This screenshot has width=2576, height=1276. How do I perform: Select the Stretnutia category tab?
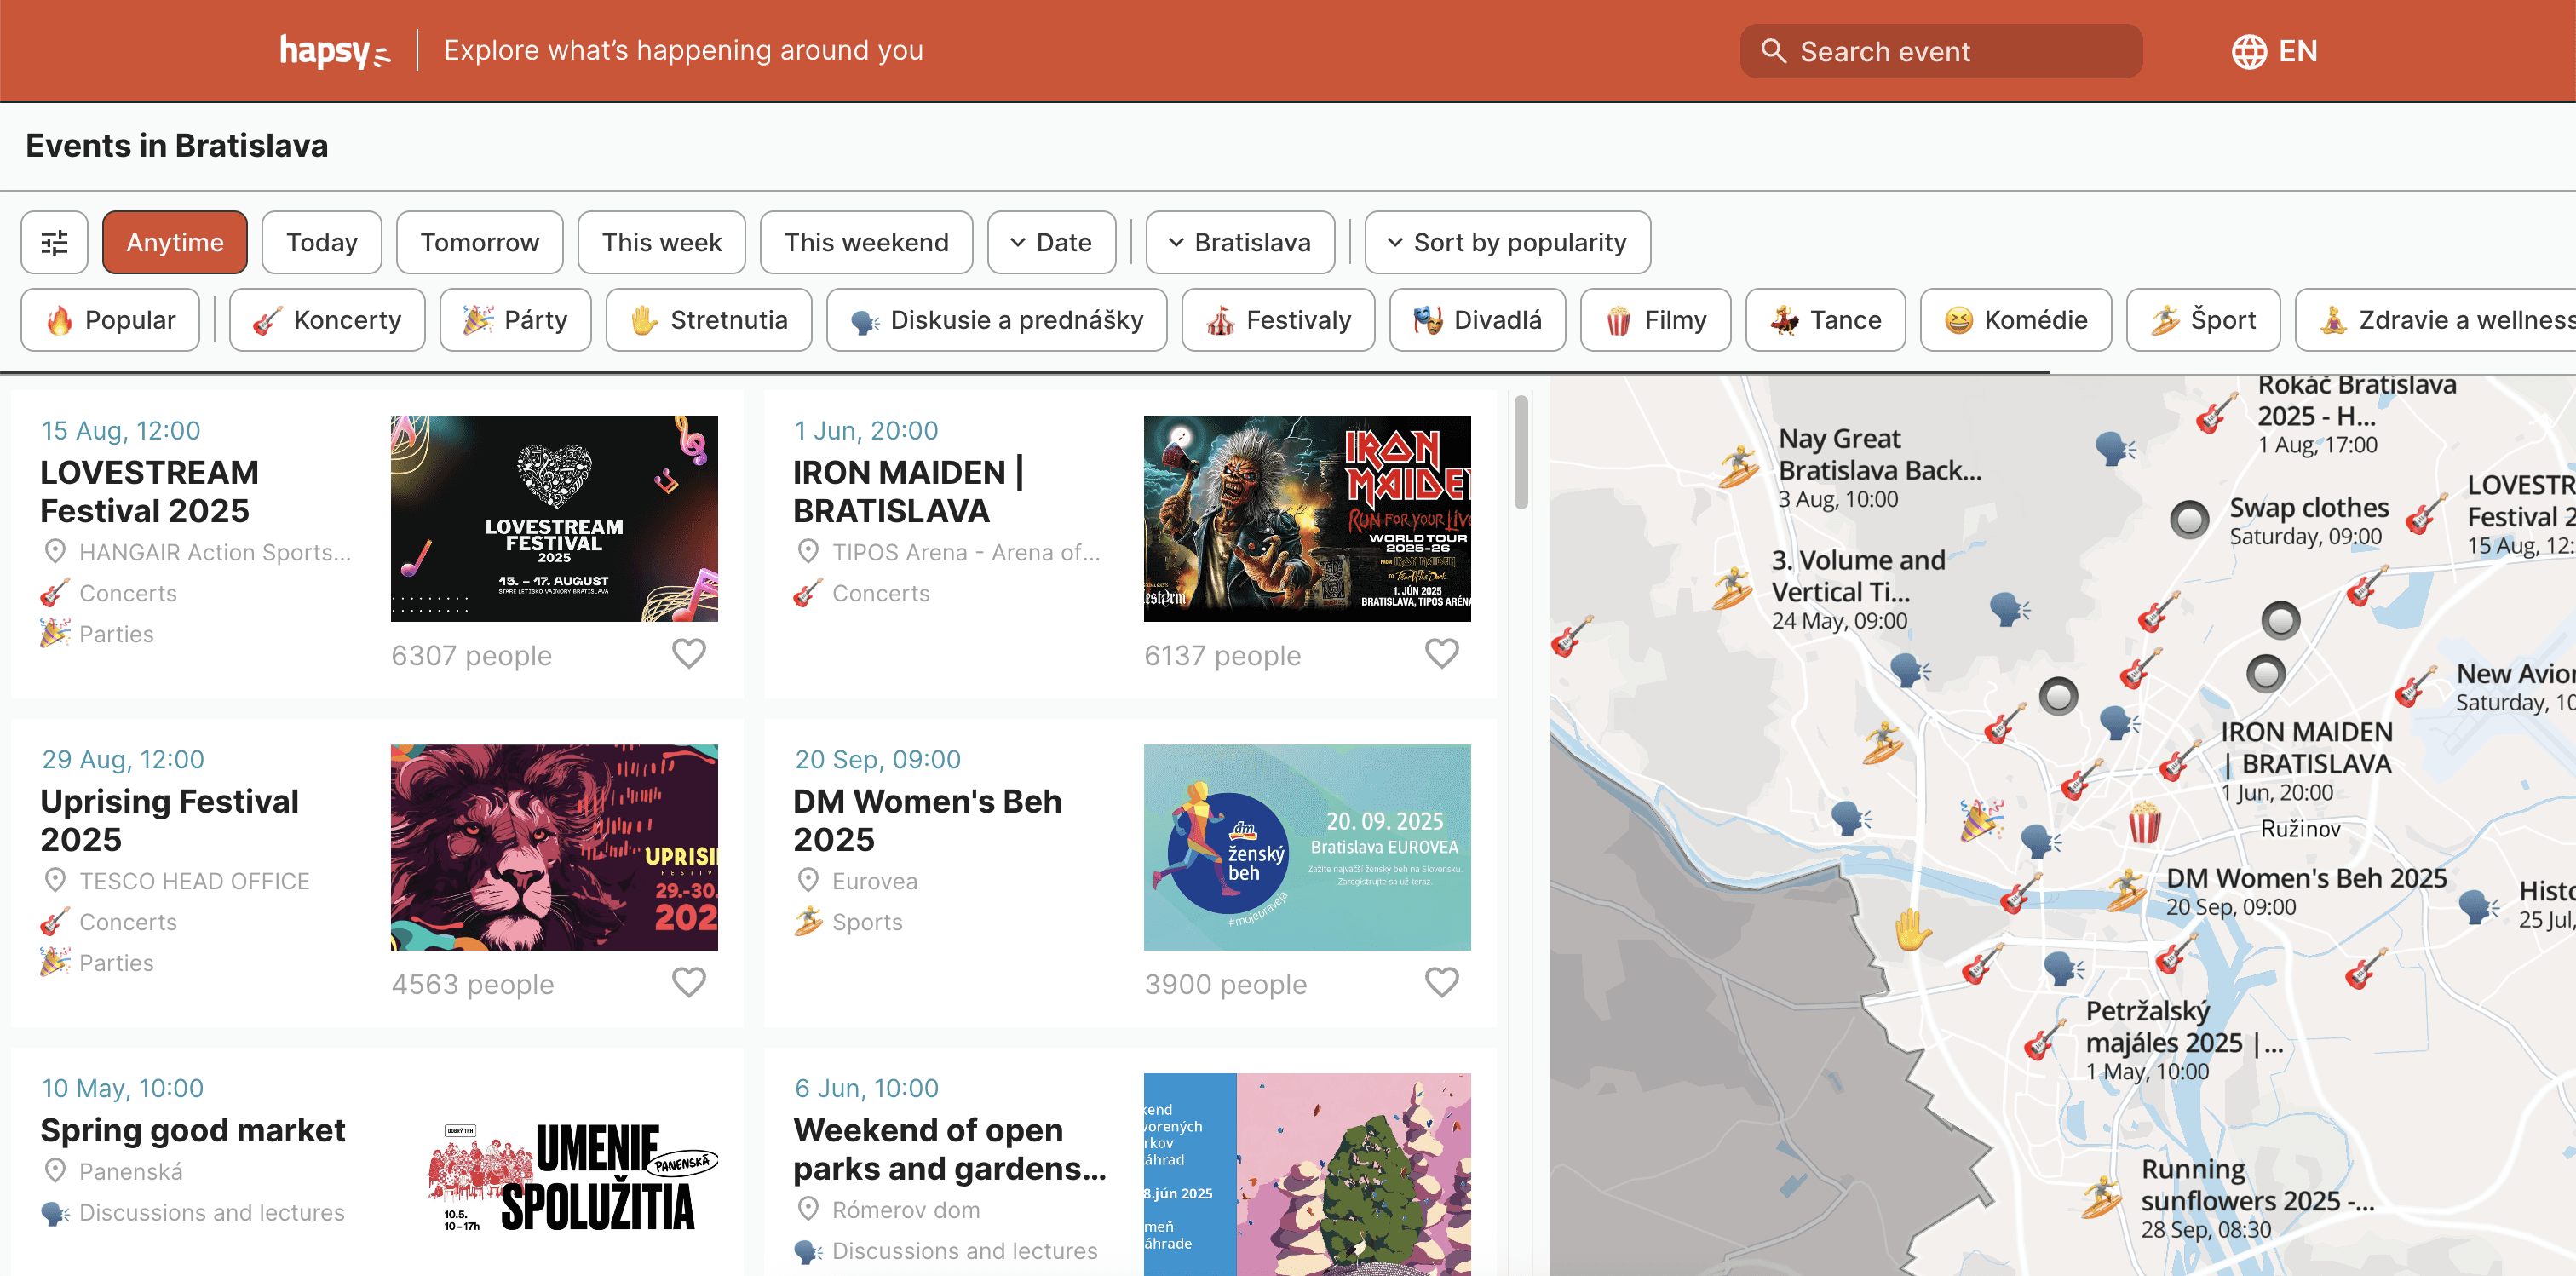[709, 320]
